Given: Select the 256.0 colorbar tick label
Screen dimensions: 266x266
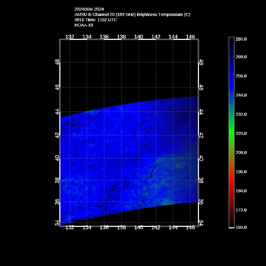Looking at the screenshot, I should tap(241, 76).
